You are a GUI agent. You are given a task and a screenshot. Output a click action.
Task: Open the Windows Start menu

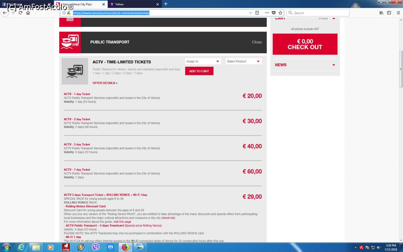(x=6, y=247)
